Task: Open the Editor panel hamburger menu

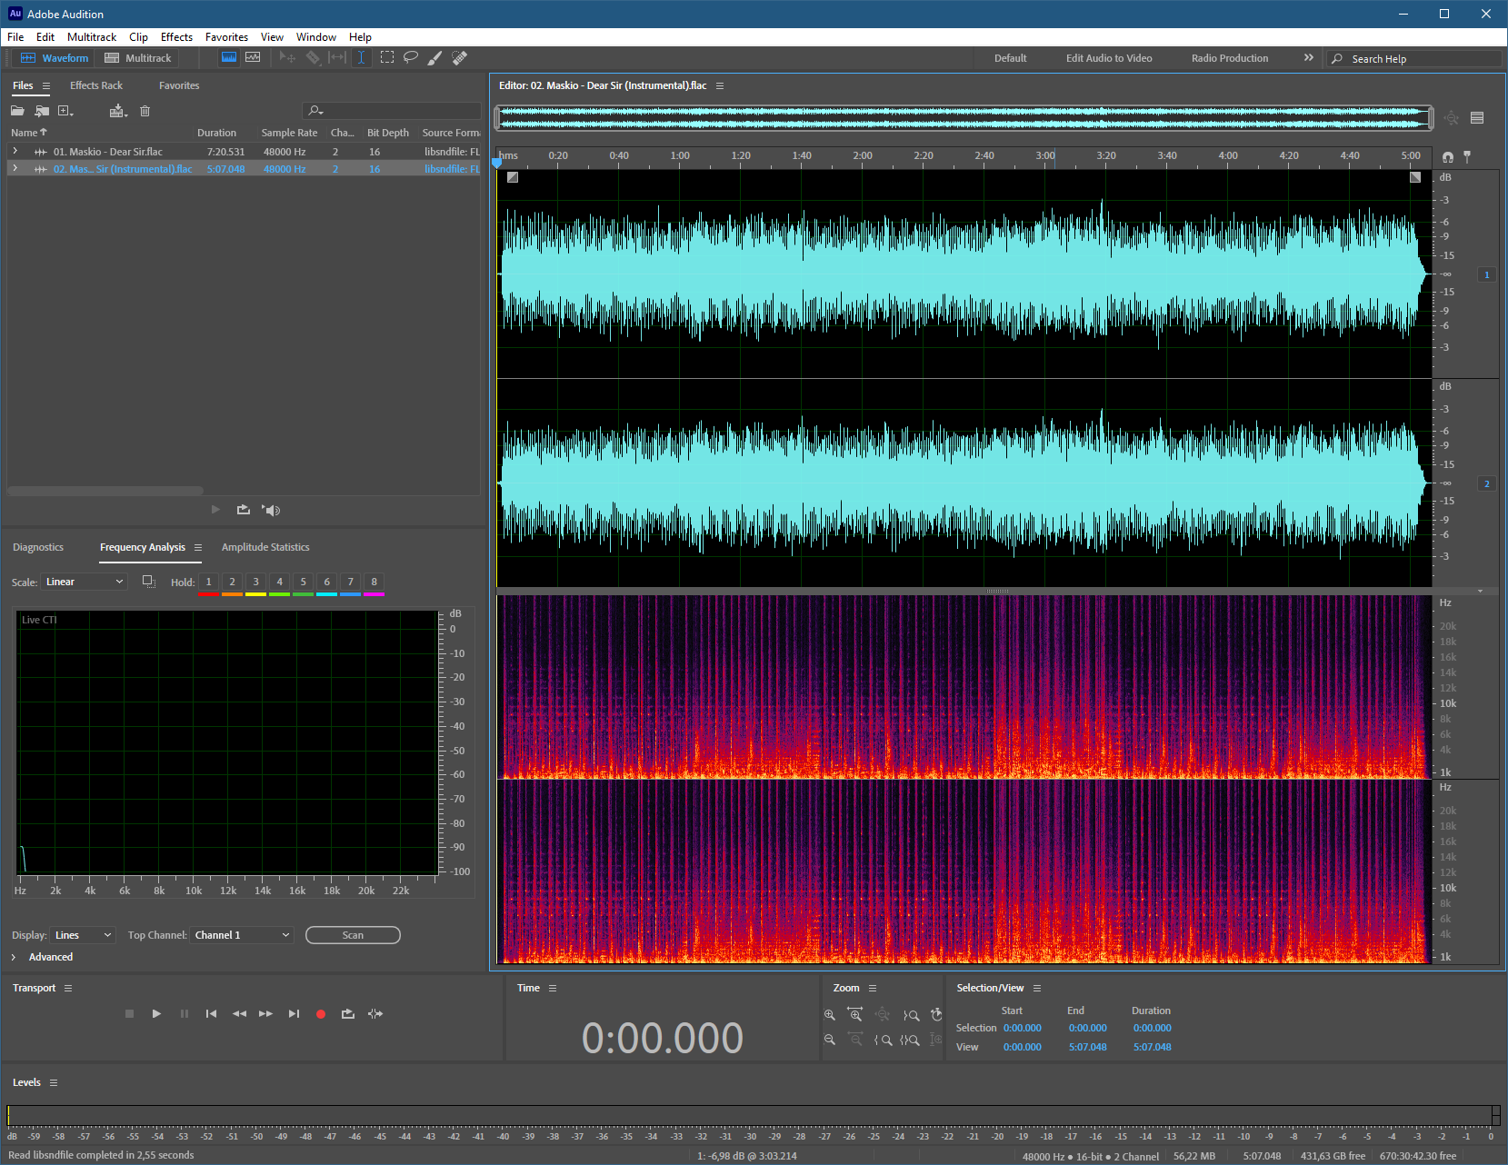Action: tap(720, 85)
